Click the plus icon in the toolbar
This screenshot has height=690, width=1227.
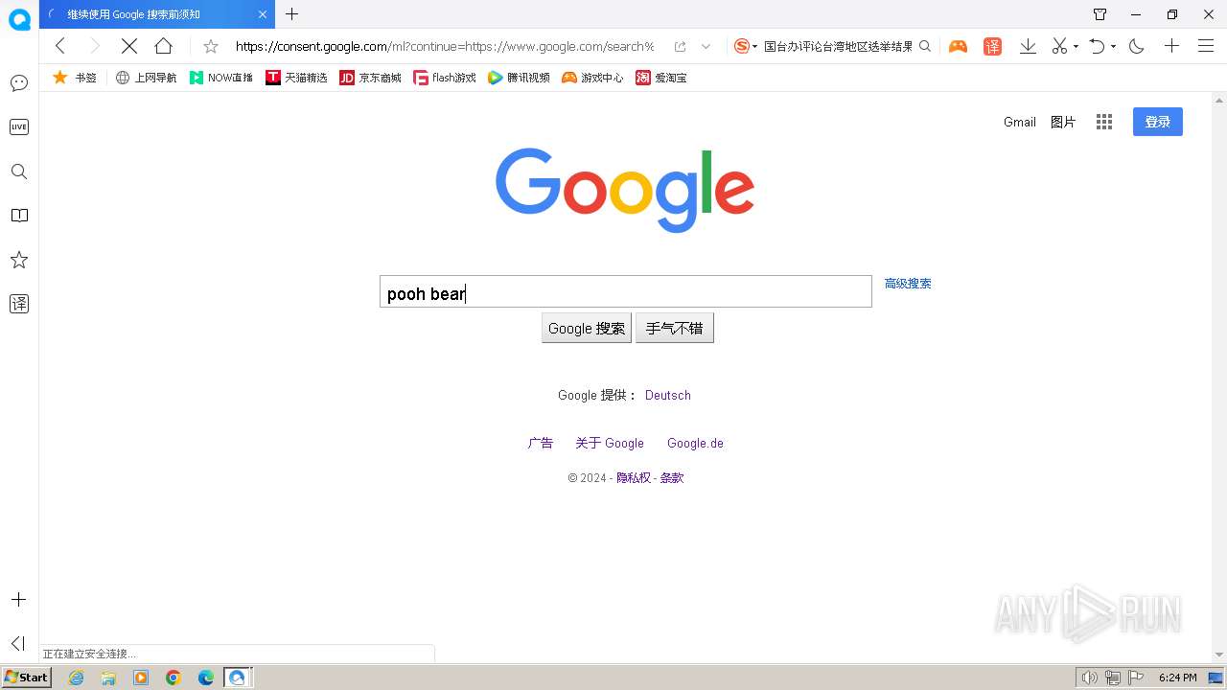tap(1171, 46)
